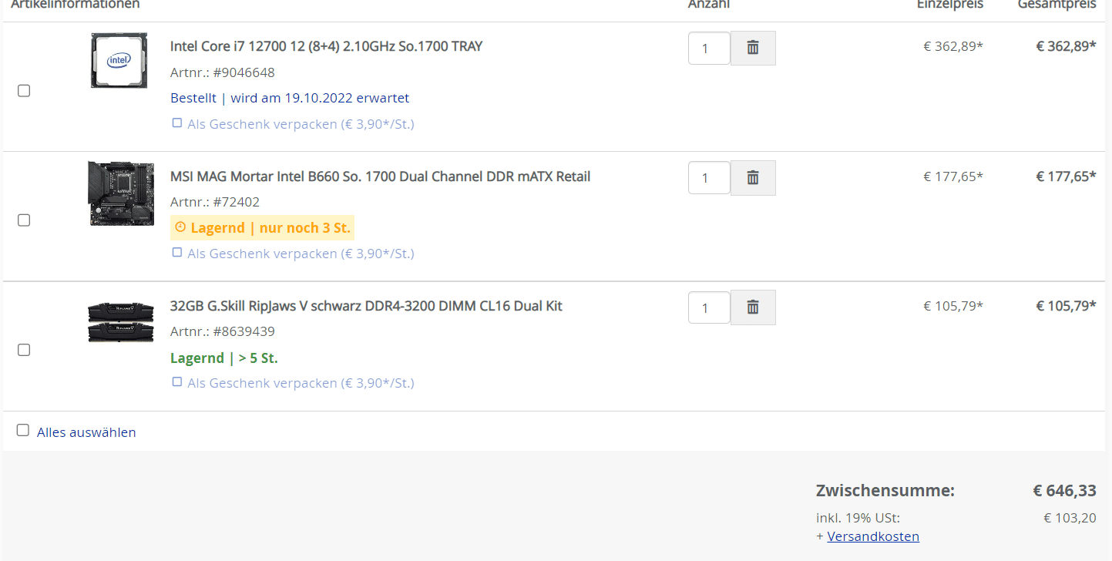Remove MSI MAG Mortar mainboard with trash icon
This screenshot has width=1112, height=561.
coord(753,178)
